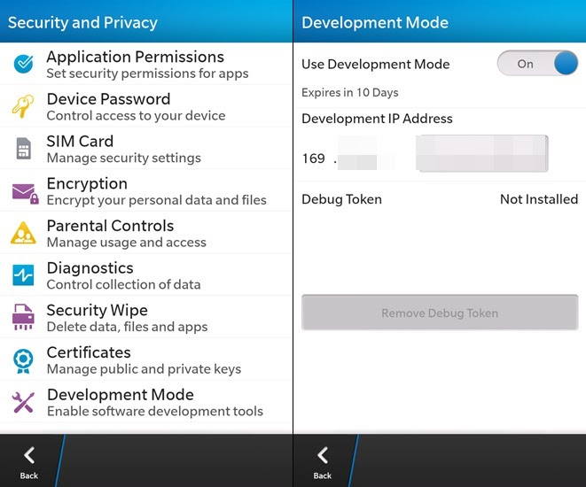Screen dimensions: 586x487
Task: Tap the '169' IP address octet
Action: point(314,158)
